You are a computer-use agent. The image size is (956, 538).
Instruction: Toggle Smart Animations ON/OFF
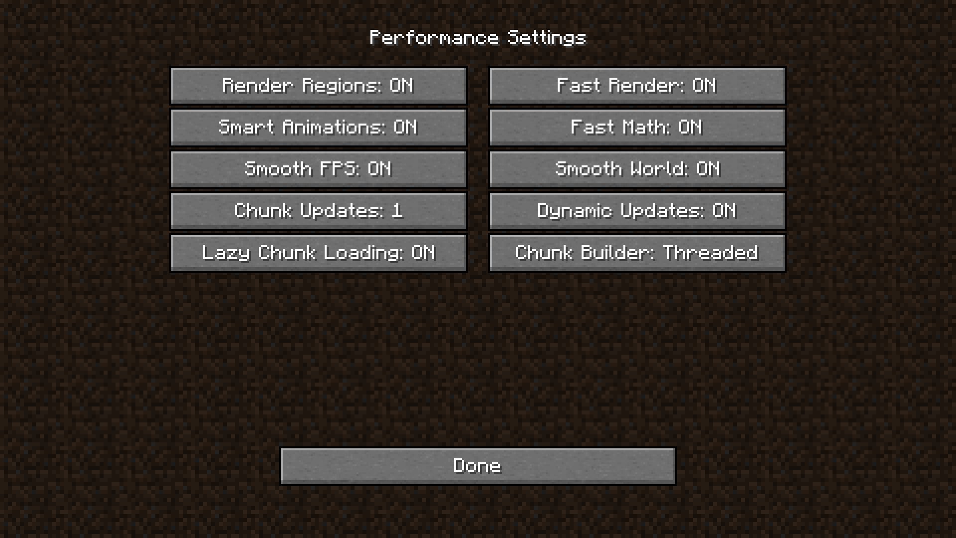click(319, 127)
